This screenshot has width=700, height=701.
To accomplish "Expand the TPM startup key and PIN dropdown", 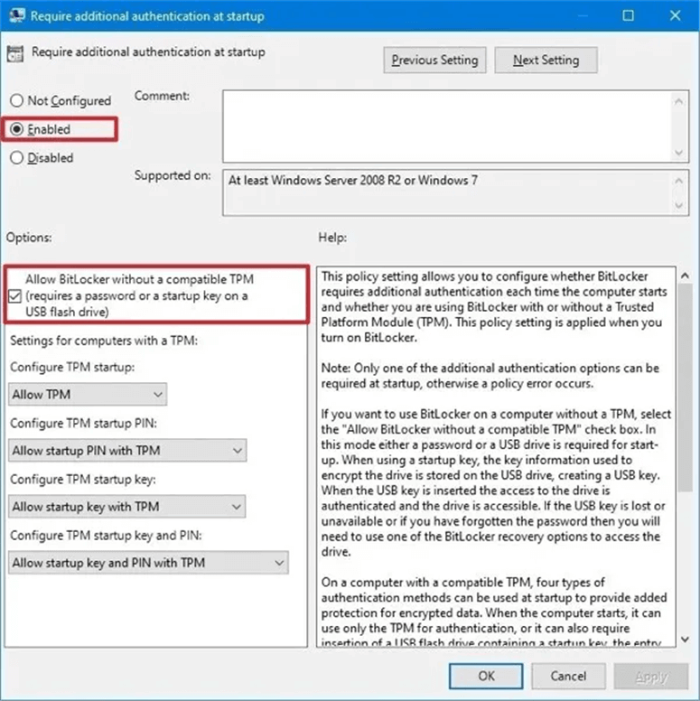I will 148,563.
